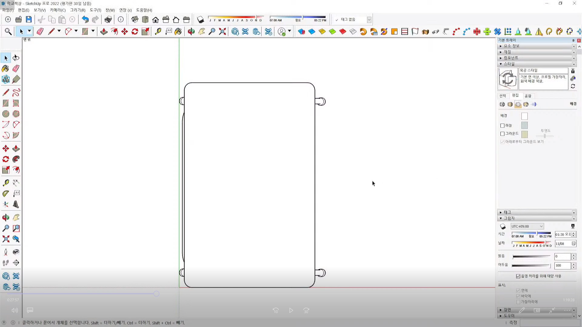Open the UTC+09:00 timezone dropdown
Viewport: 582px width, 327px height.
pos(527,226)
